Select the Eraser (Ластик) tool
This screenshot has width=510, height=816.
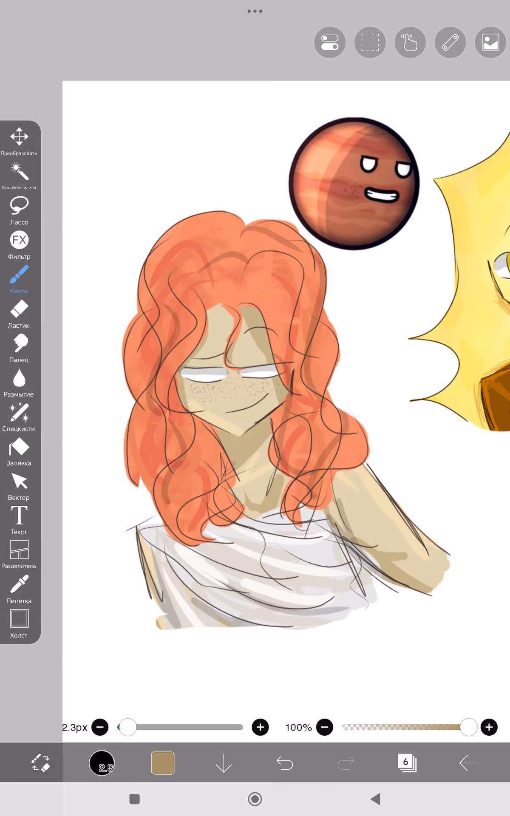tap(19, 314)
